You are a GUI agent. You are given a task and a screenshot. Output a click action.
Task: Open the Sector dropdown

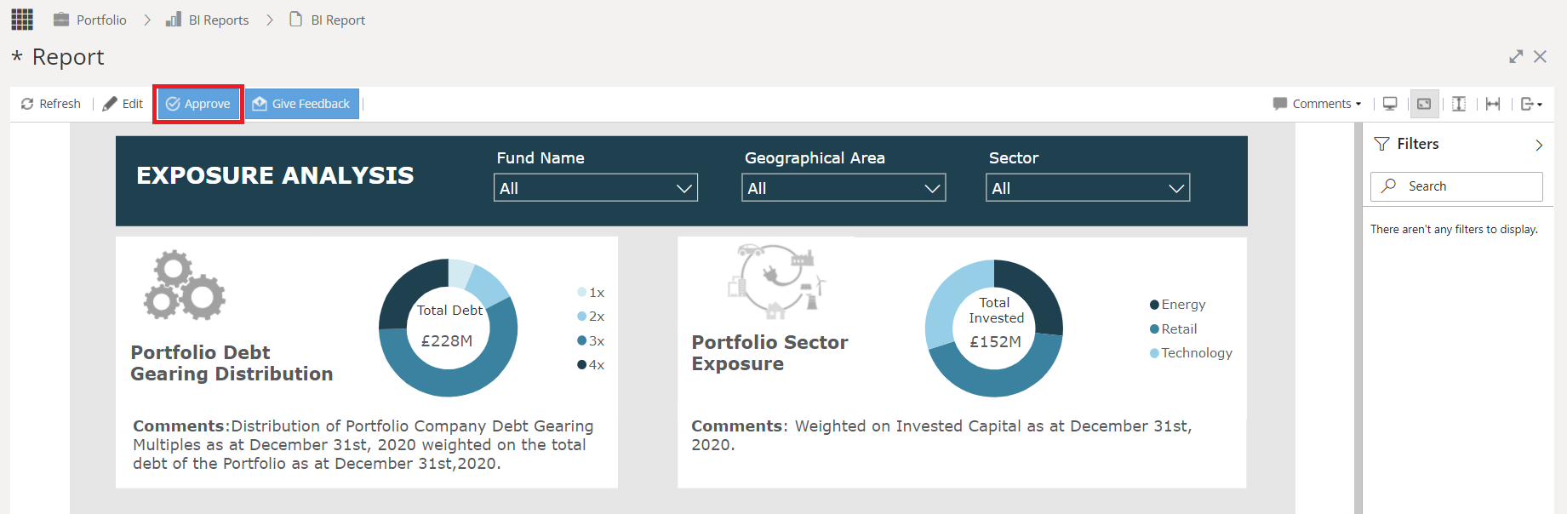click(x=1088, y=188)
